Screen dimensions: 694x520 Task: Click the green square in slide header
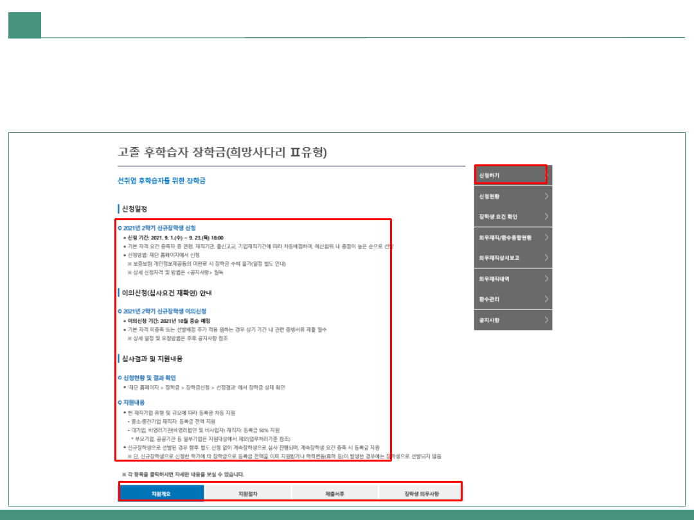coord(24,25)
